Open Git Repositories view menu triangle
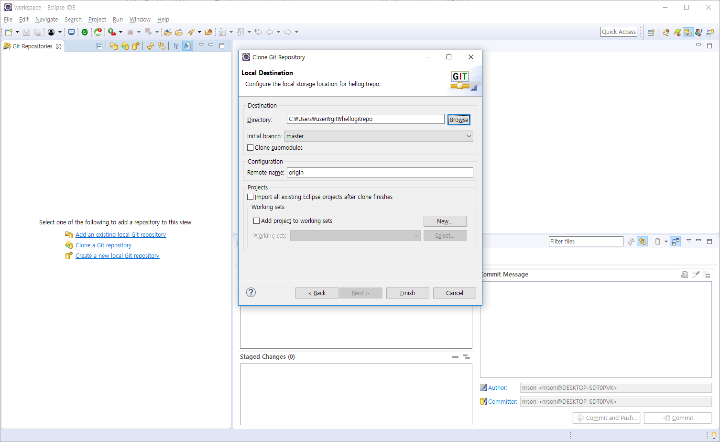The height and width of the screenshot is (442, 720). click(x=201, y=45)
